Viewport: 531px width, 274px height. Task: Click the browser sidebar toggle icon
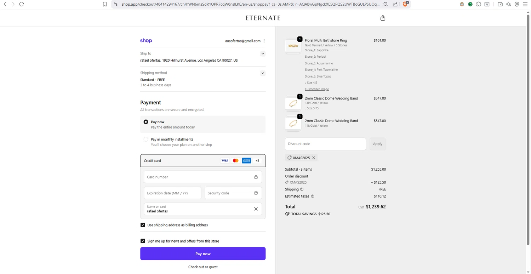coord(487,4)
